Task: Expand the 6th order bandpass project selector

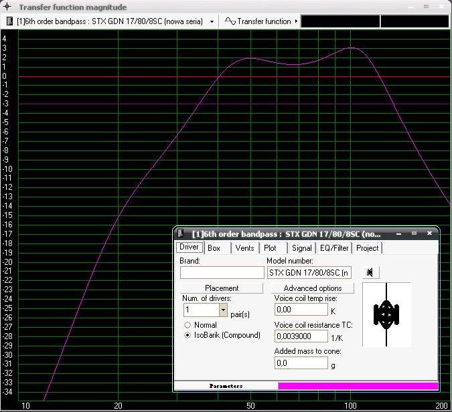Action: pos(212,21)
